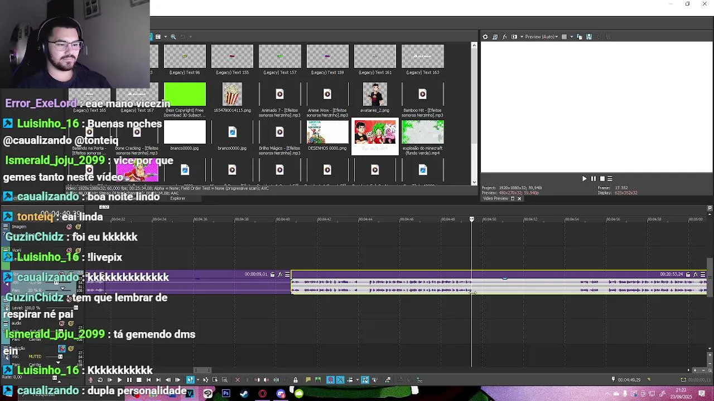Open Project Video Properties gear icon
This screenshot has width=714, height=401.
coord(485,37)
